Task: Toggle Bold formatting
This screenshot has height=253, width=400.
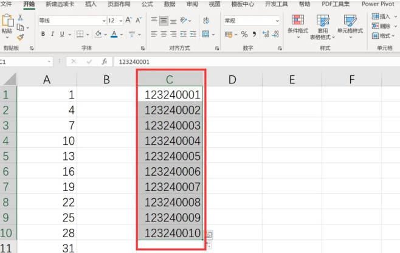Action: (43, 34)
